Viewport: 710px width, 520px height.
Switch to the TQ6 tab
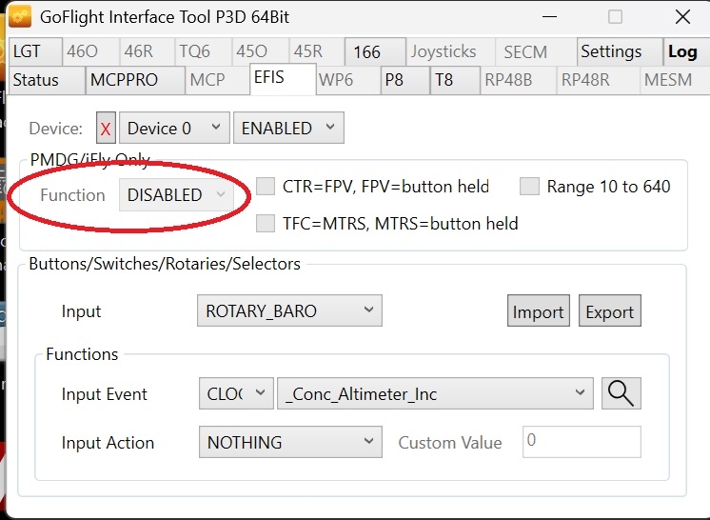[x=204, y=51]
